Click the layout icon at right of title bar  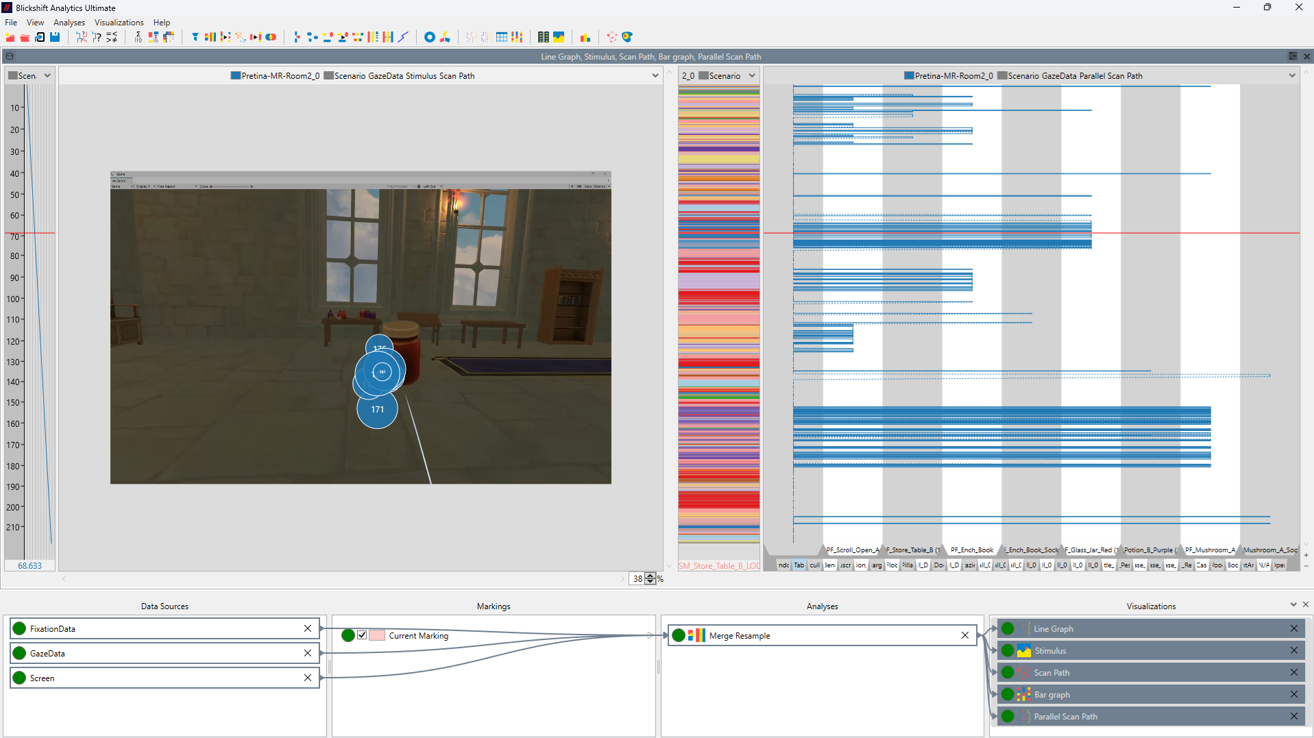pyautogui.click(x=1292, y=56)
